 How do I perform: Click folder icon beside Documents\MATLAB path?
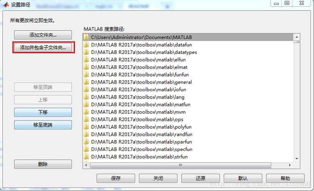pyautogui.click(x=86, y=37)
